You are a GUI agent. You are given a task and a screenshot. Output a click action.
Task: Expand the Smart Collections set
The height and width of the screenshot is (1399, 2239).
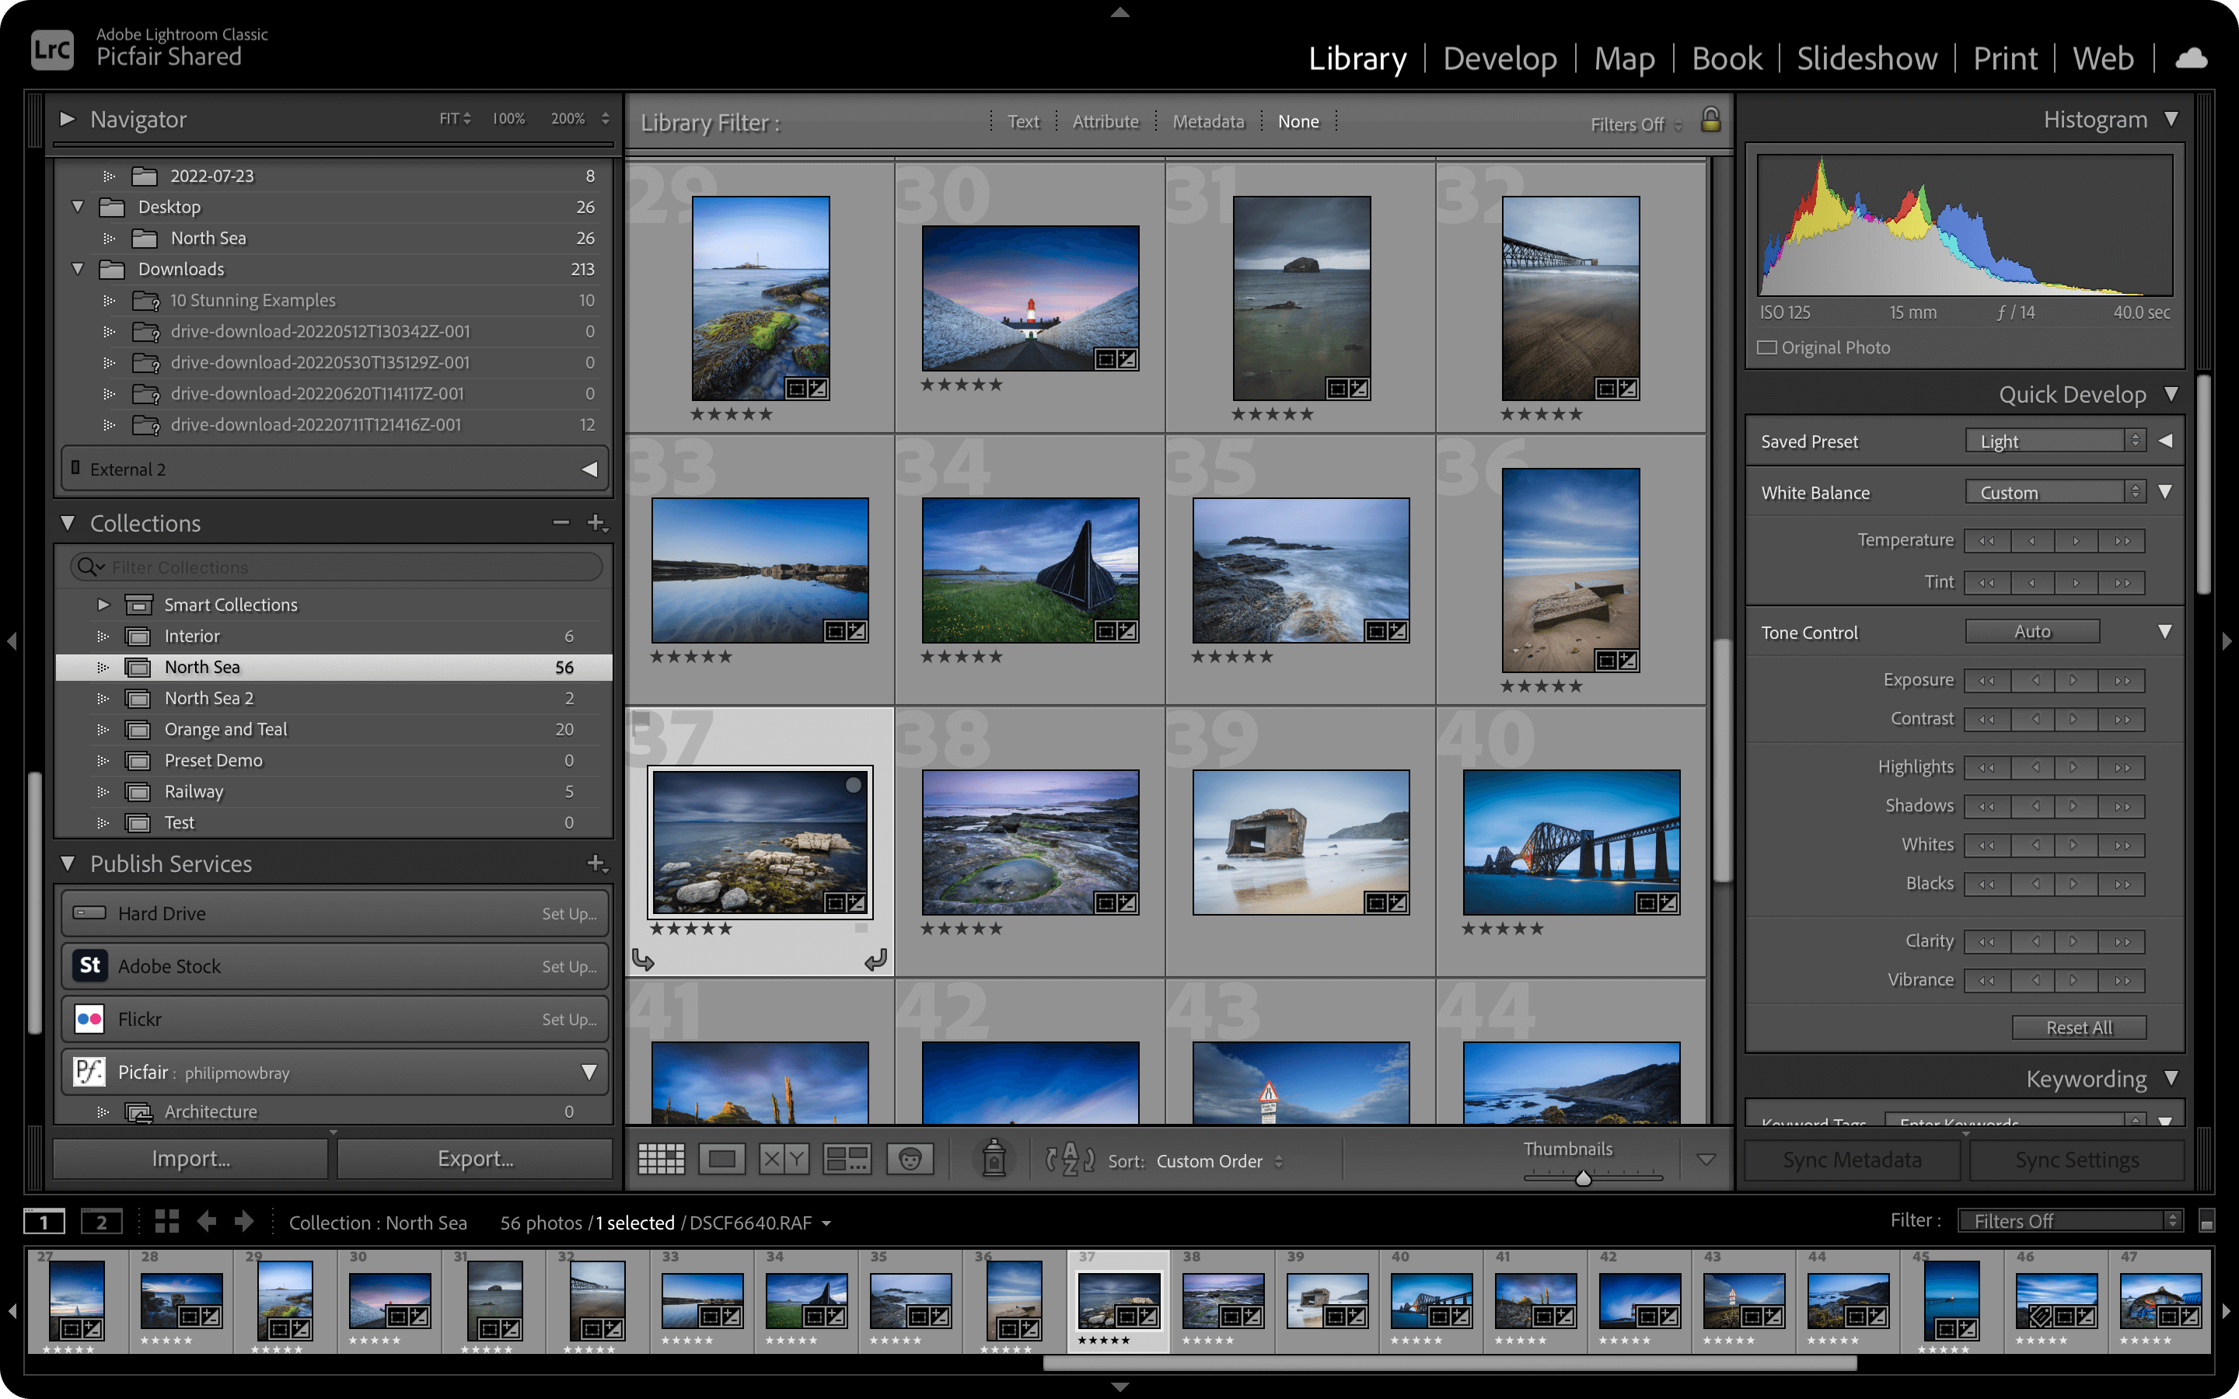pyautogui.click(x=103, y=604)
